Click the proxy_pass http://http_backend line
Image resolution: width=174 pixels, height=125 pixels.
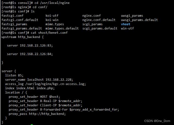(x=37, y=114)
